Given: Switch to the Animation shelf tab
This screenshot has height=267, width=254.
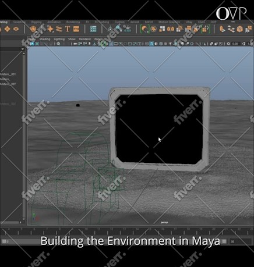Looking at the screenshot, I should [54, 22].
